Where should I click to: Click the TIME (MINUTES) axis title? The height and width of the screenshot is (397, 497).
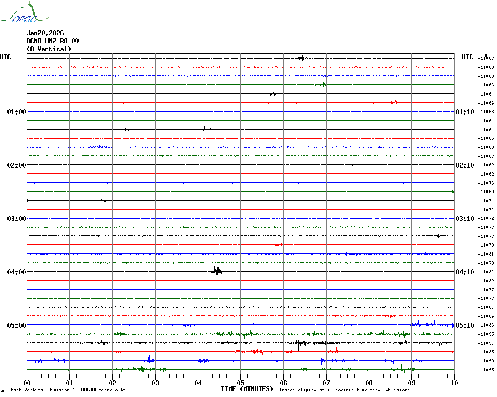(x=247, y=389)
